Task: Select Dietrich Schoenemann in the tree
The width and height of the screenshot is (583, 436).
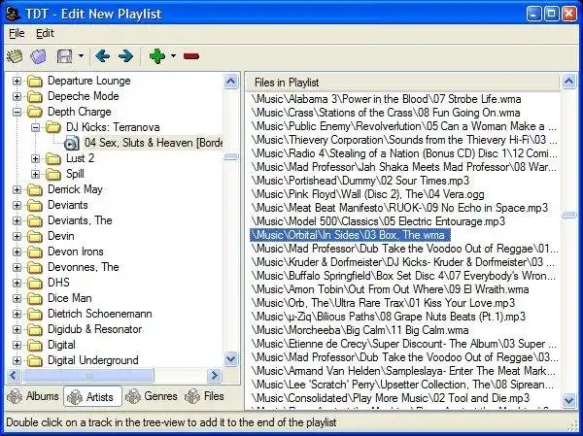Action: click(100, 314)
